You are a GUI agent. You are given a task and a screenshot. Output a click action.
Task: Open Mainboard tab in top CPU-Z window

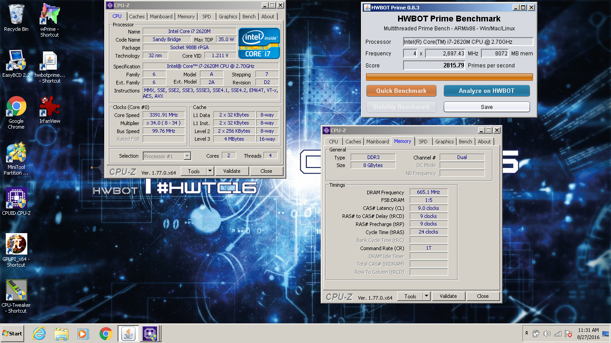point(161,17)
